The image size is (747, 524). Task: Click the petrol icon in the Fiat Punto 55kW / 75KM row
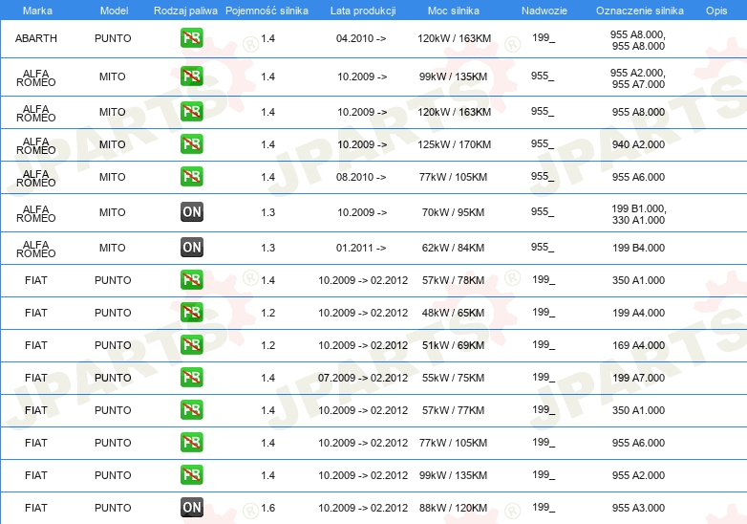[x=192, y=377]
